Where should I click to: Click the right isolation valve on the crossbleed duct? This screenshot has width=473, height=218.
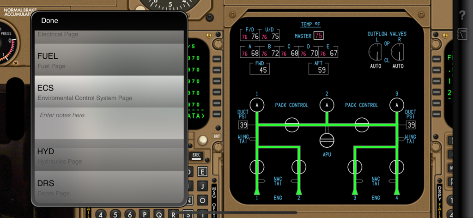click(x=362, y=125)
